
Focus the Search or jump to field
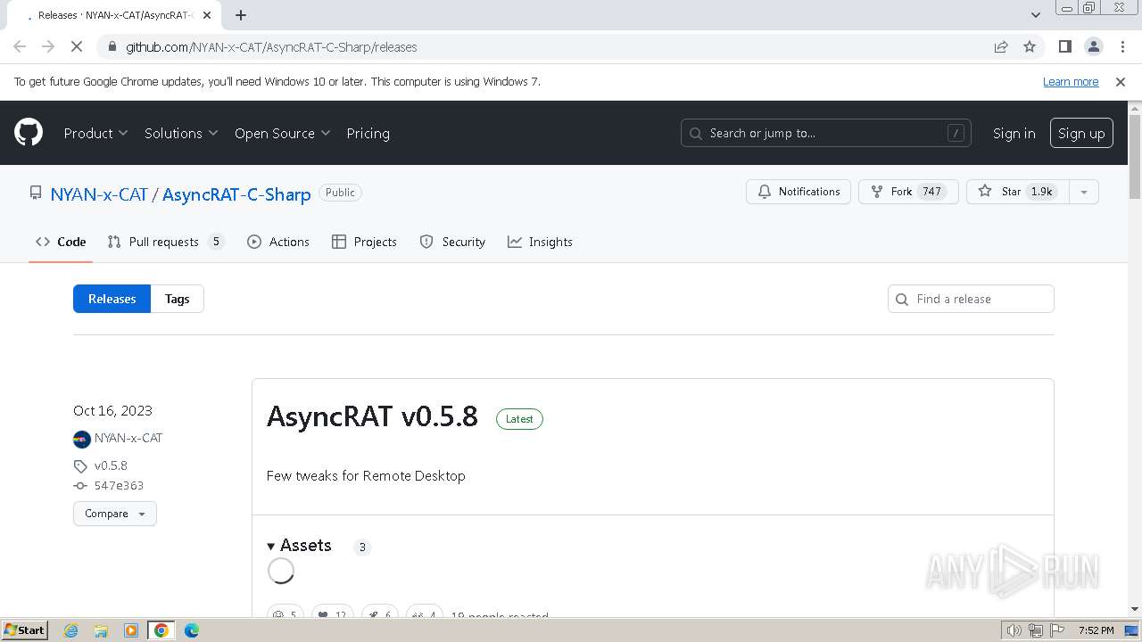pyautogui.click(x=825, y=133)
